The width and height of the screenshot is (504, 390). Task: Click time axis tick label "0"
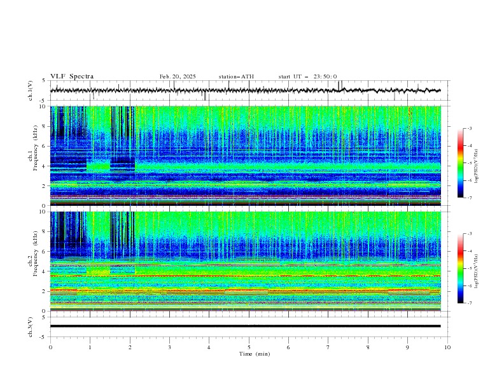[x=50, y=347]
